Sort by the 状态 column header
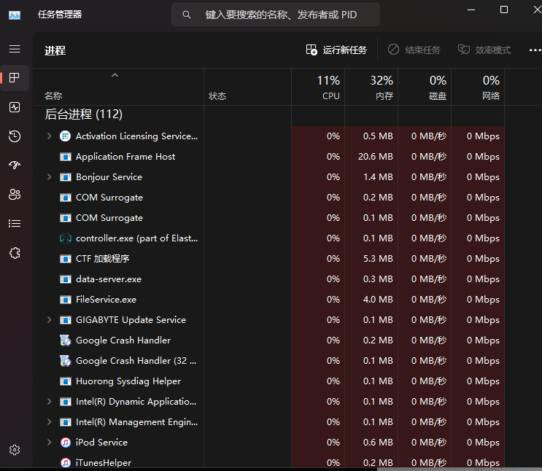The image size is (542, 471). tap(247, 87)
